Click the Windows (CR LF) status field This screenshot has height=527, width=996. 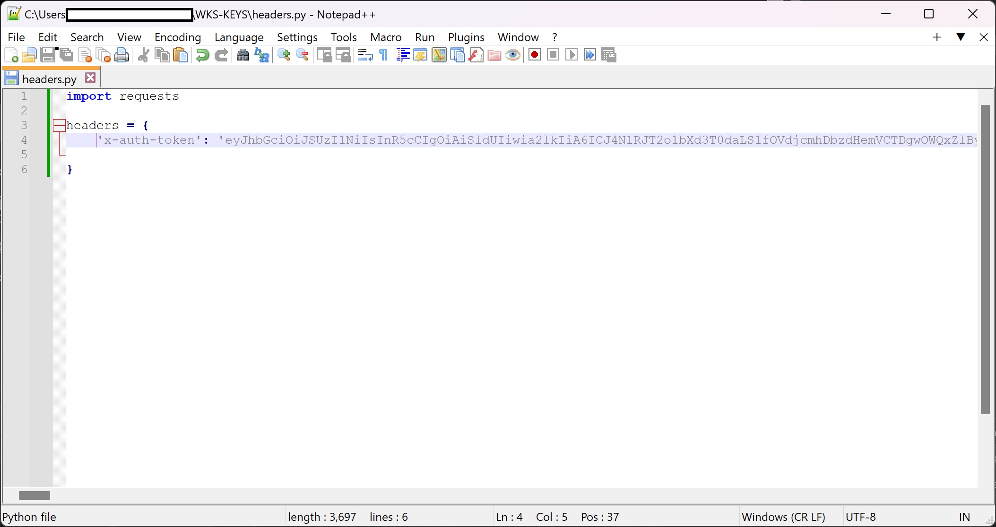click(783, 517)
